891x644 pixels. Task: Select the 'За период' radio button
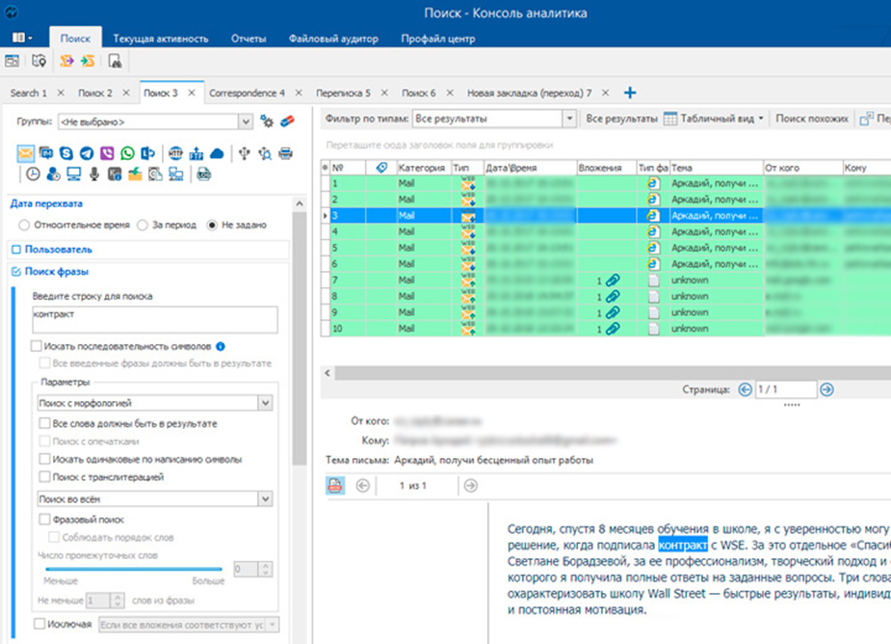point(143,225)
